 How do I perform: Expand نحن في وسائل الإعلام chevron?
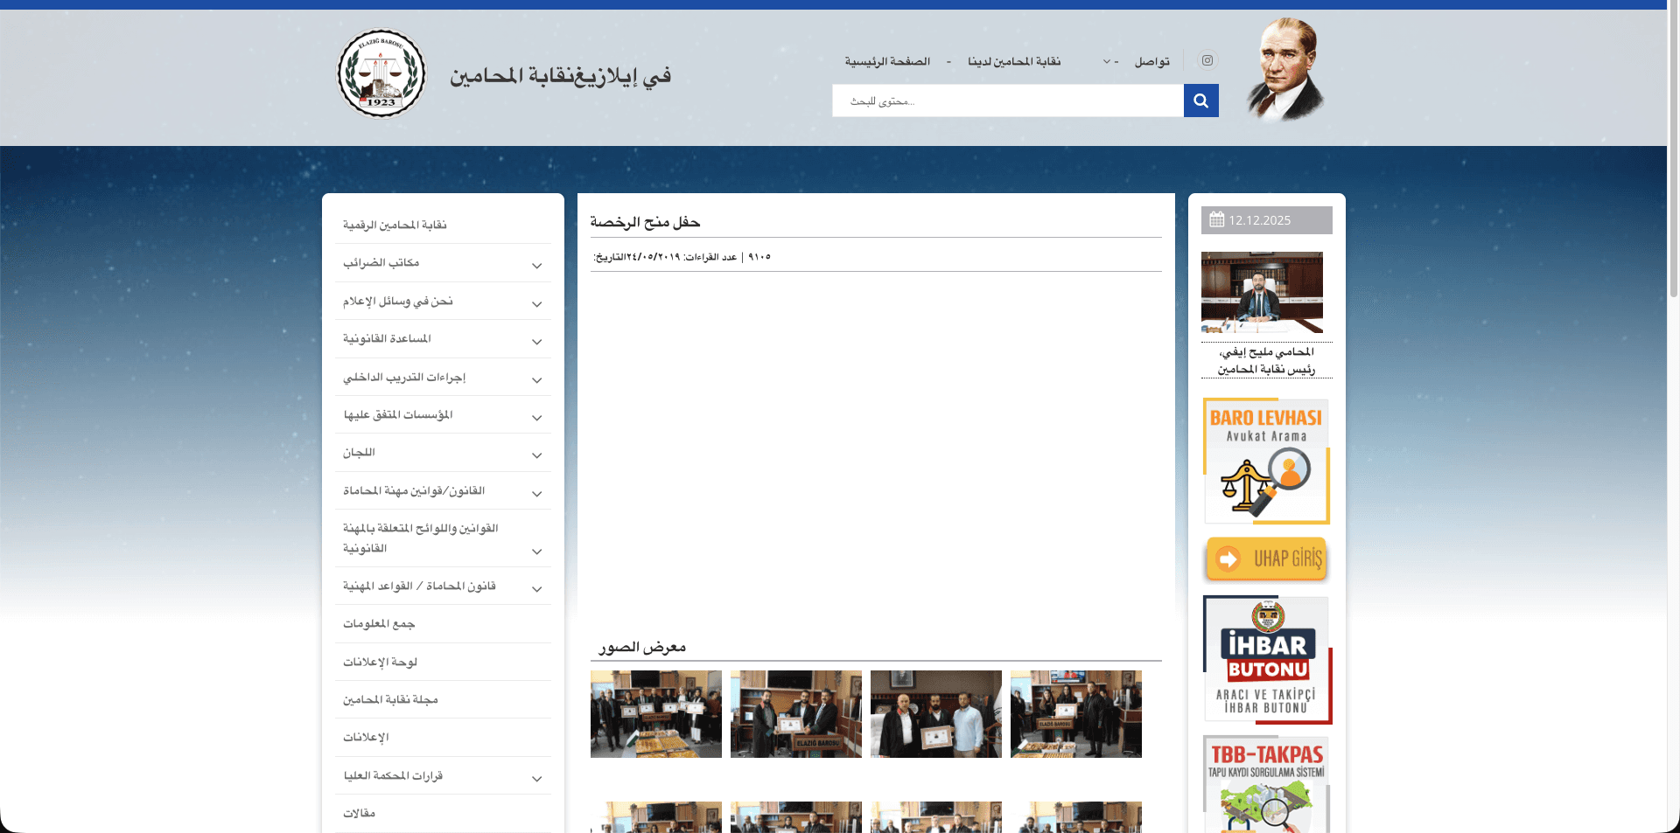(537, 304)
